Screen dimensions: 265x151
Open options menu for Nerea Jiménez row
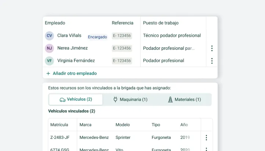212,48
